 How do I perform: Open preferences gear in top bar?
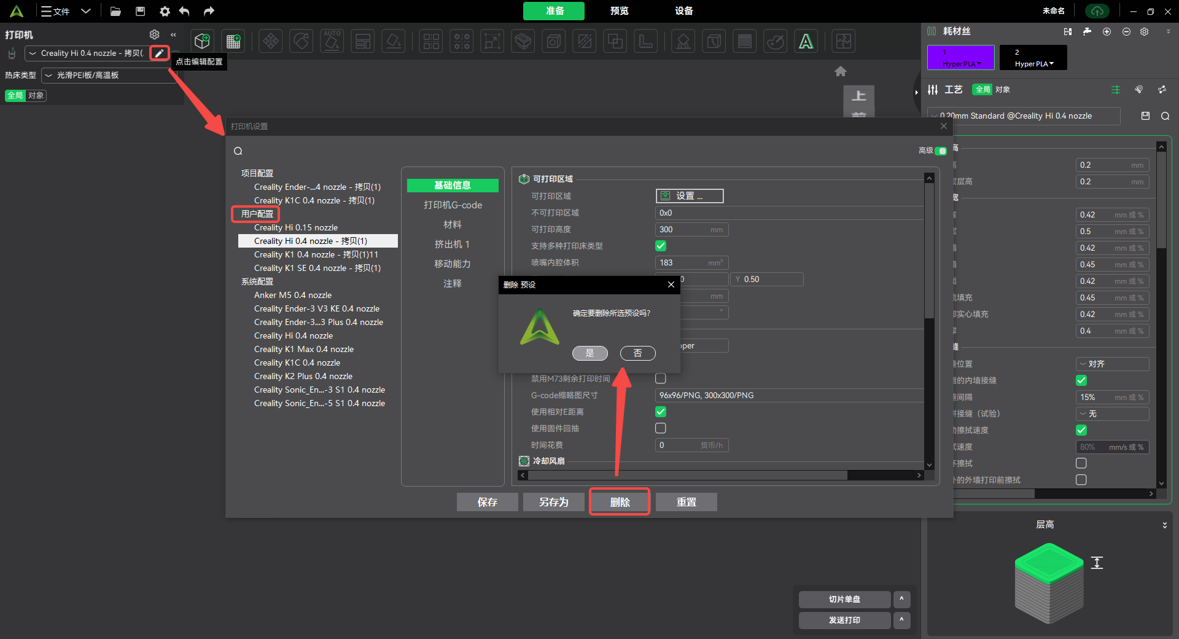165,11
